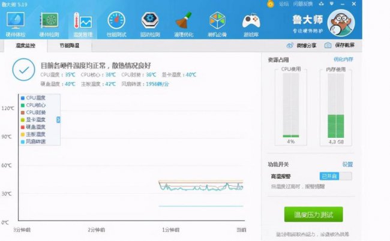
Task: Click 保存截屏 save screenshot text
Action: [x=344, y=45]
